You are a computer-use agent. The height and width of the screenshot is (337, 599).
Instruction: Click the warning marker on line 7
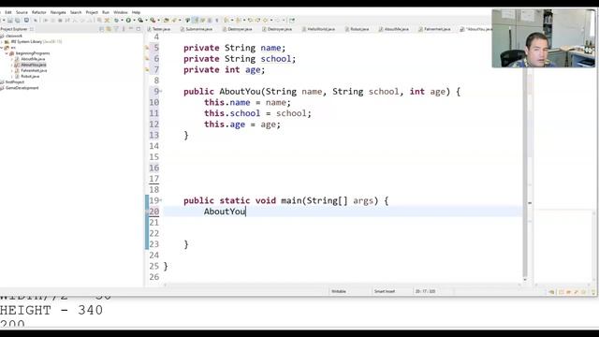point(147,69)
